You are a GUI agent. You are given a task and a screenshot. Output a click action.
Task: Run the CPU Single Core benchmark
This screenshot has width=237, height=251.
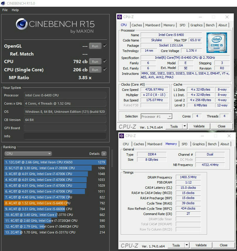[95, 70]
